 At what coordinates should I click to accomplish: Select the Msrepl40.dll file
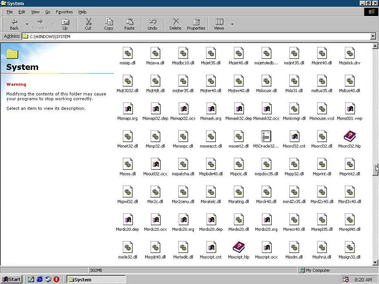point(349,223)
